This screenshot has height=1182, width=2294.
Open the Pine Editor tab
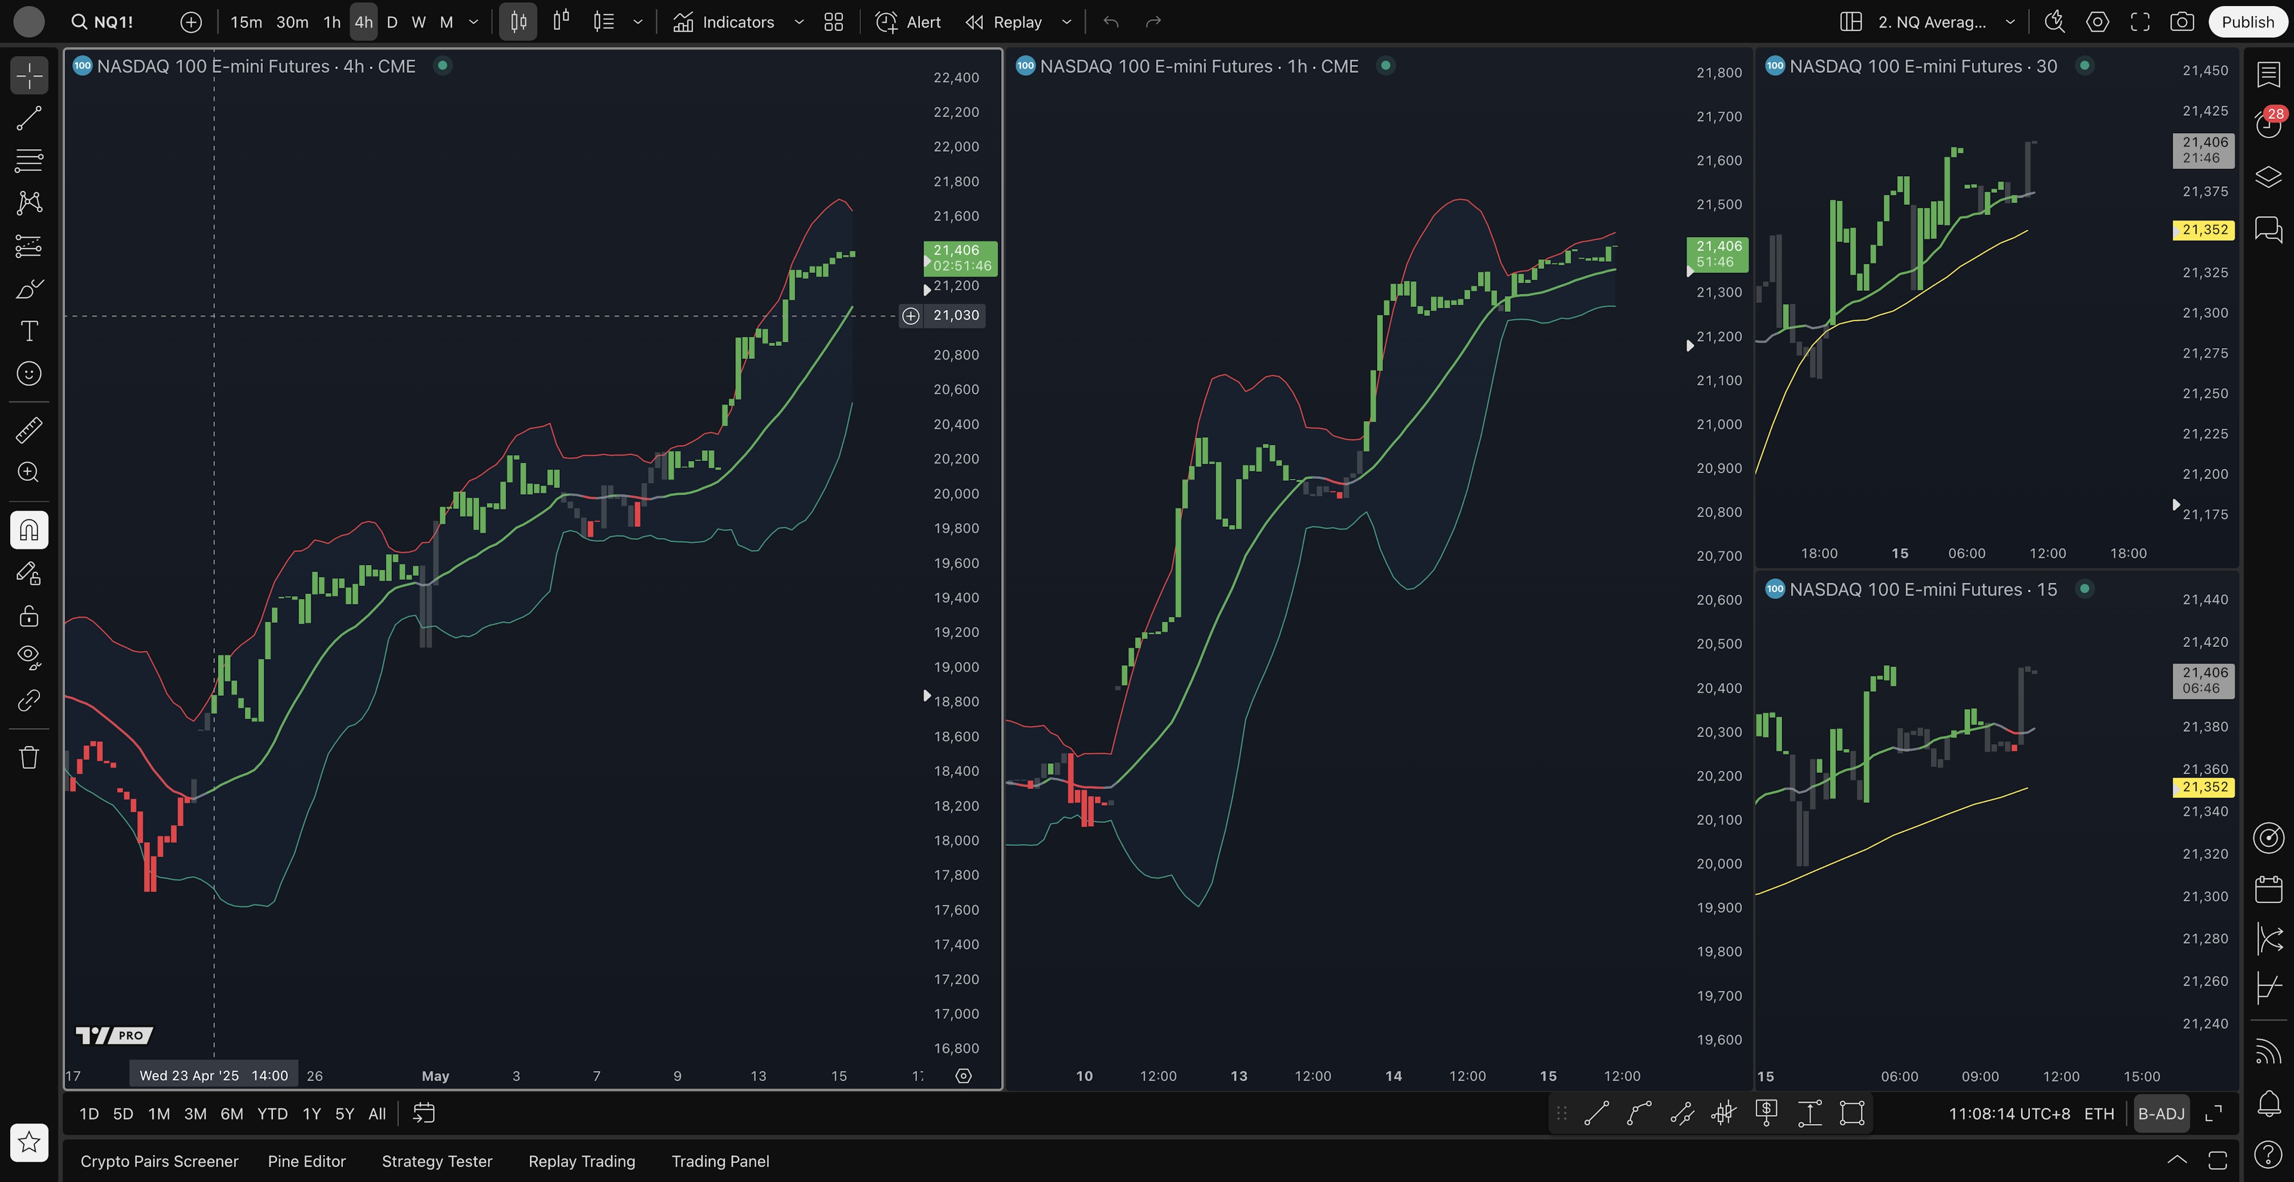click(306, 1160)
